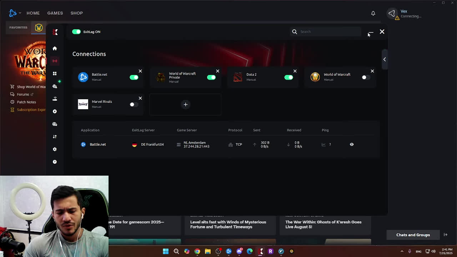Remove the Marvel Rivals connection card
457x257 pixels.
[140, 98]
